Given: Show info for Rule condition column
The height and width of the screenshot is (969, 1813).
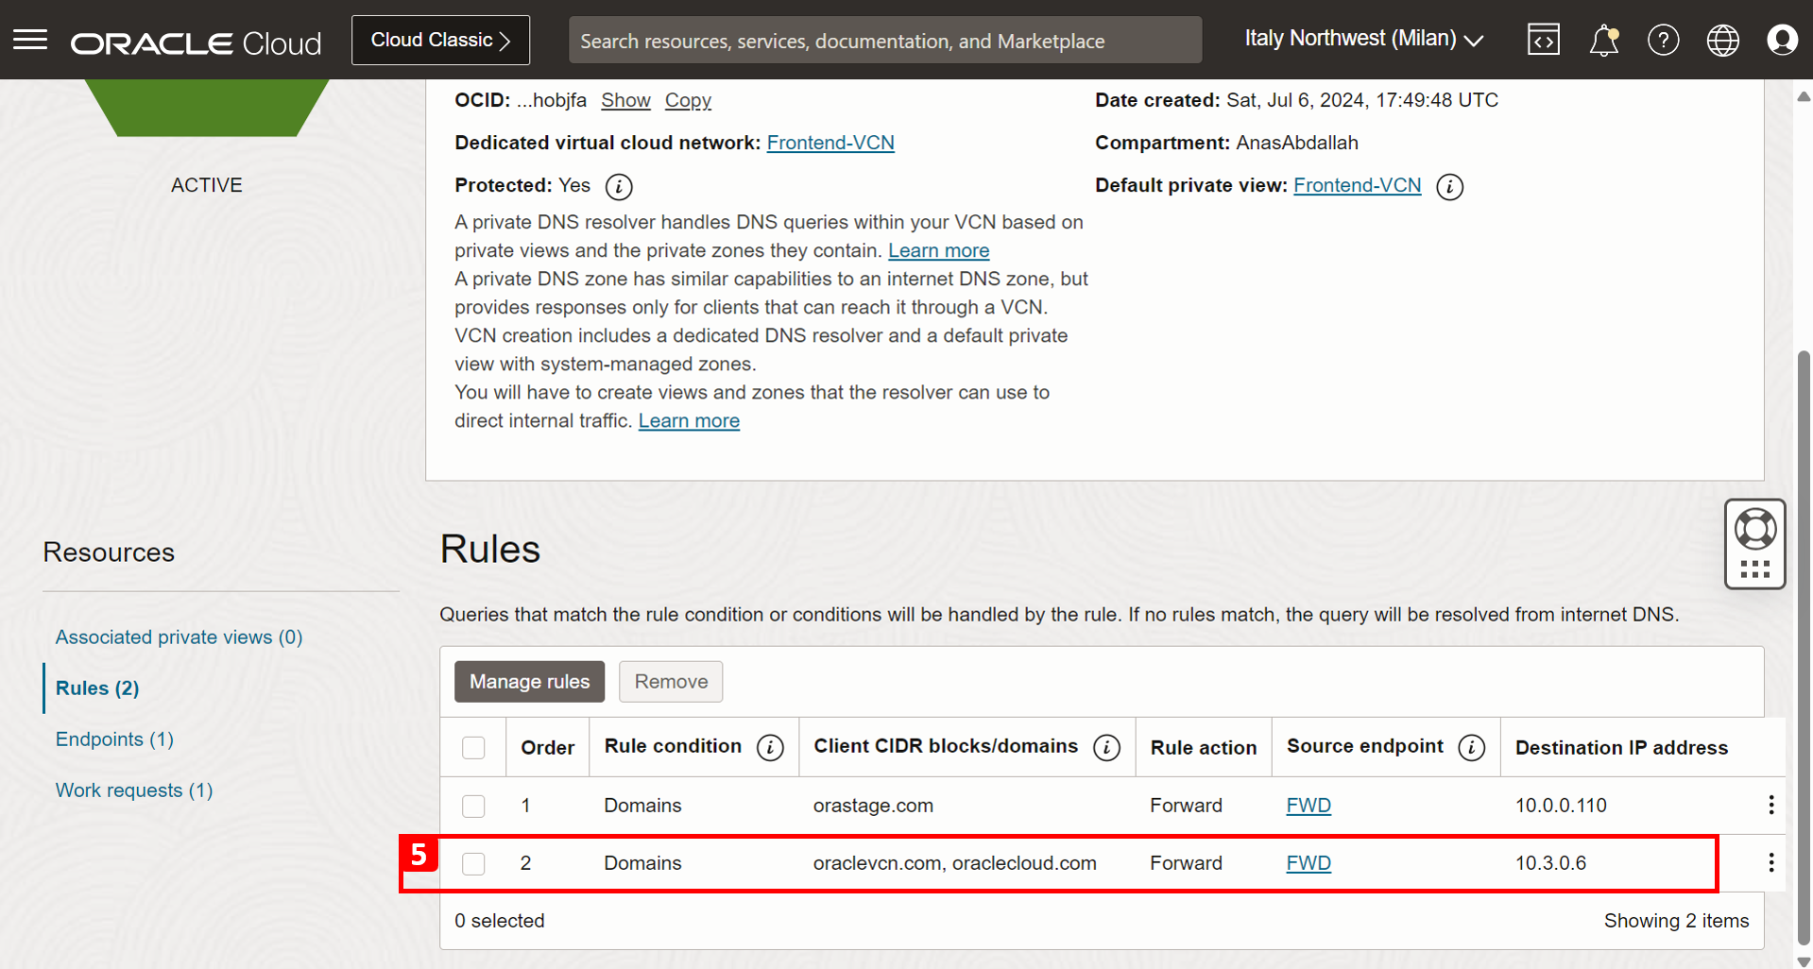Looking at the screenshot, I should (x=770, y=748).
